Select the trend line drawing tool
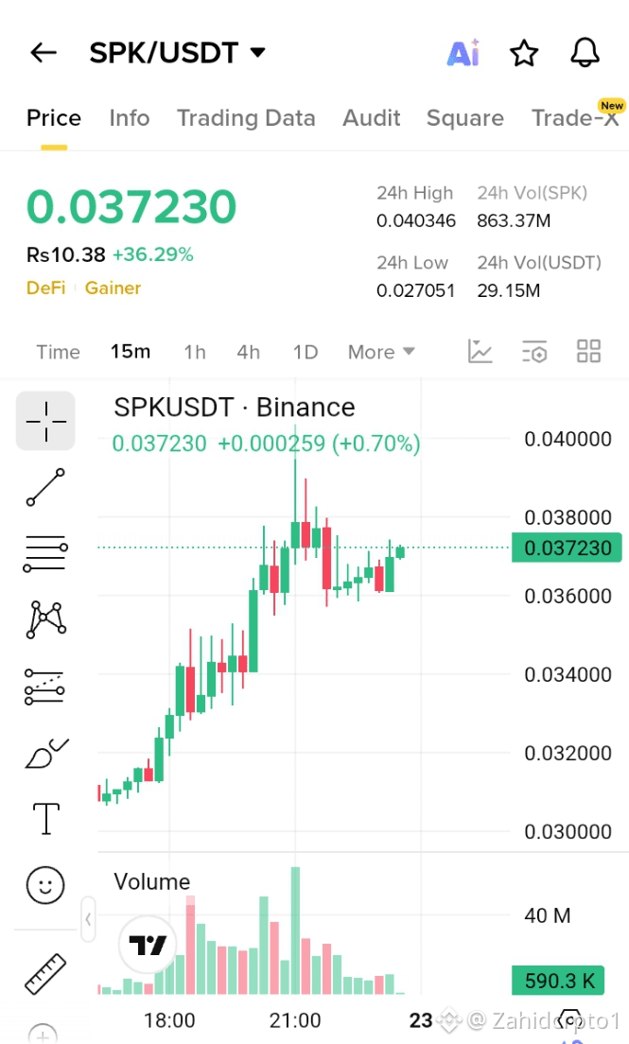The height and width of the screenshot is (1044, 629). pyautogui.click(x=45, y=487)
